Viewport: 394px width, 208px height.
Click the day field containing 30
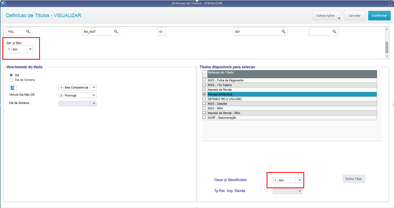coord(13,88)
